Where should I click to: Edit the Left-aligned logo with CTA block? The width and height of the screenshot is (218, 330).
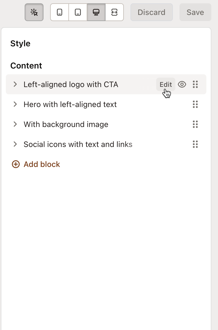pos(165,84)
